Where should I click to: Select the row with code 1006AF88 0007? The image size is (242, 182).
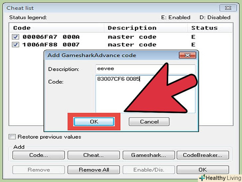[x=121, y=45]
